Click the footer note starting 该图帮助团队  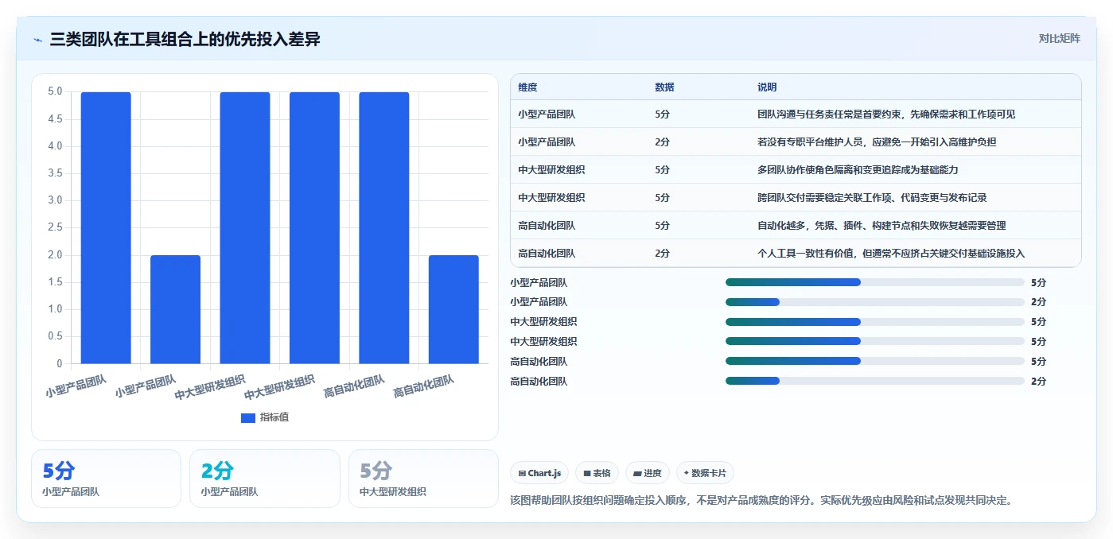761,501
